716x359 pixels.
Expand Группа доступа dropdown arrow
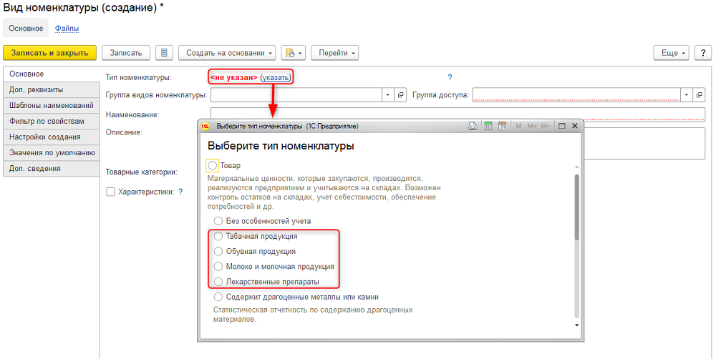(687, 95)
